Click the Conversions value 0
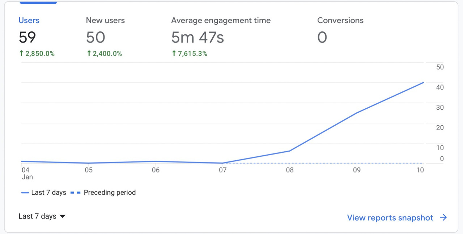 tap(322, 37)
